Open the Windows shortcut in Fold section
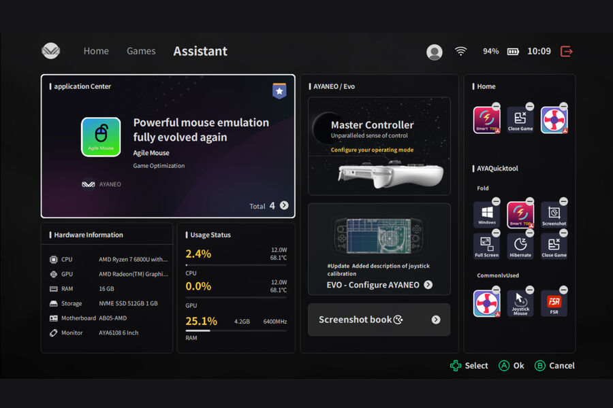The image size is (613, 408). click(486, 215)
